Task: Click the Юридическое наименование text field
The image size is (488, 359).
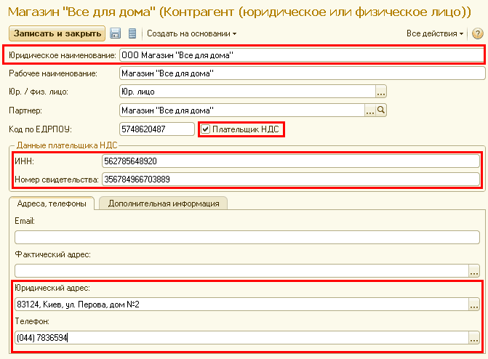Action: pyautogui.click(x=300, y=55)
